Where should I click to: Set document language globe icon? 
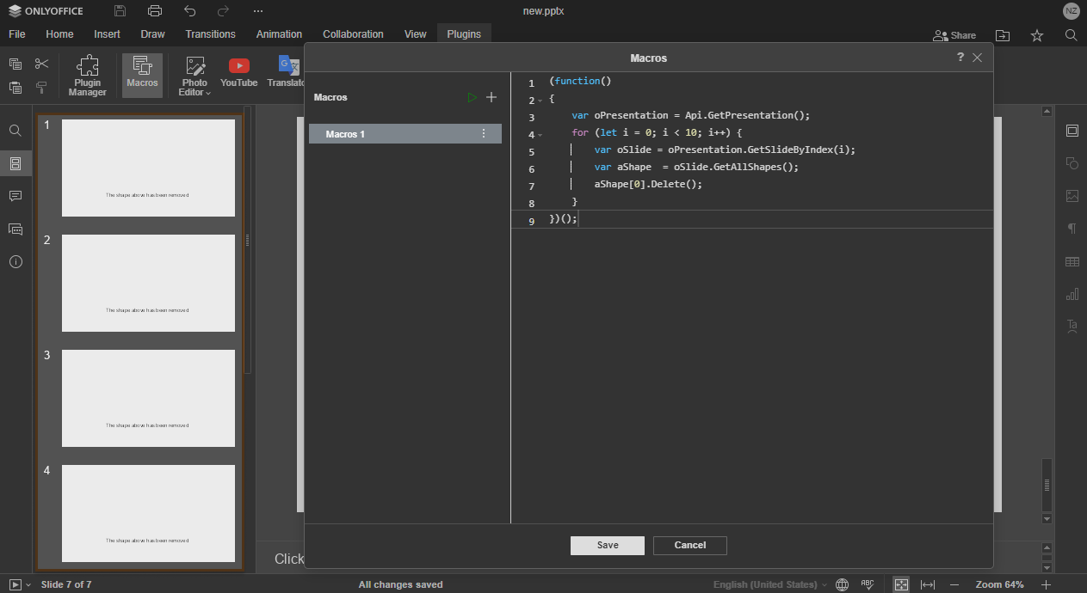click(843, 584)
